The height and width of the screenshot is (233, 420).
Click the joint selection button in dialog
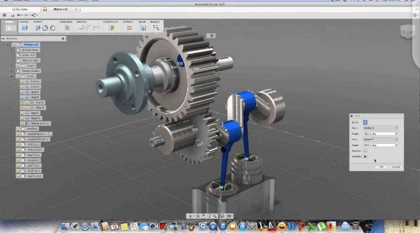pyautogui.click(x=366, y=122)
